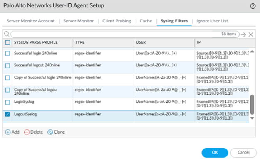Image resolution: width=260 pixels, height=161 pixels.
Task: Click Copy of Successful logou 240nline name
Action: click(35, 91)
